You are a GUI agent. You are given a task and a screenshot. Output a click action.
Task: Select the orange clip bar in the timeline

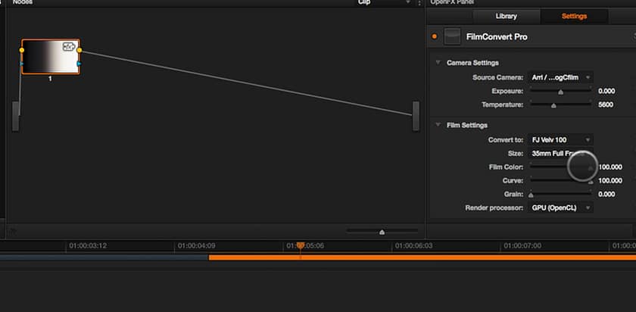pyautogui.click(x=422, y=257)
